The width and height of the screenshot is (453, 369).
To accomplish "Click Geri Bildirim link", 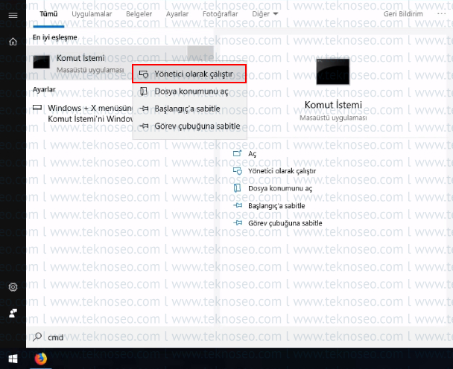I will pyautogui.click(x=403, y=14).
